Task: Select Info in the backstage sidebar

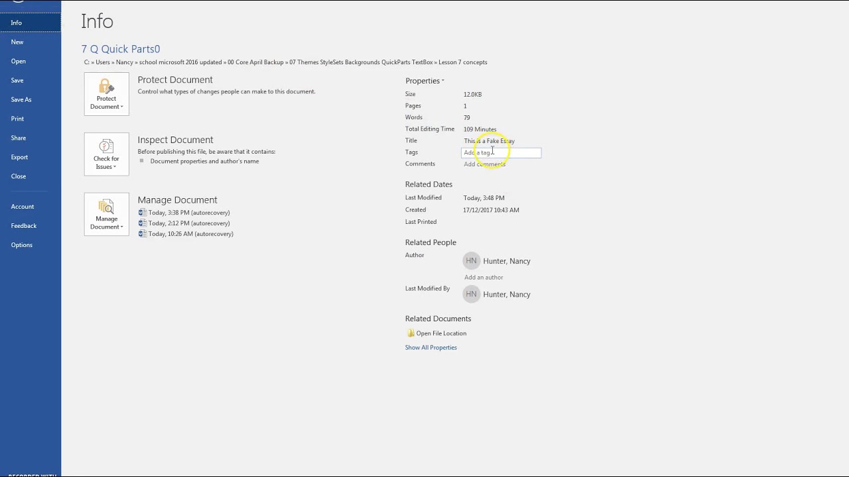Action: click(31, 23)
